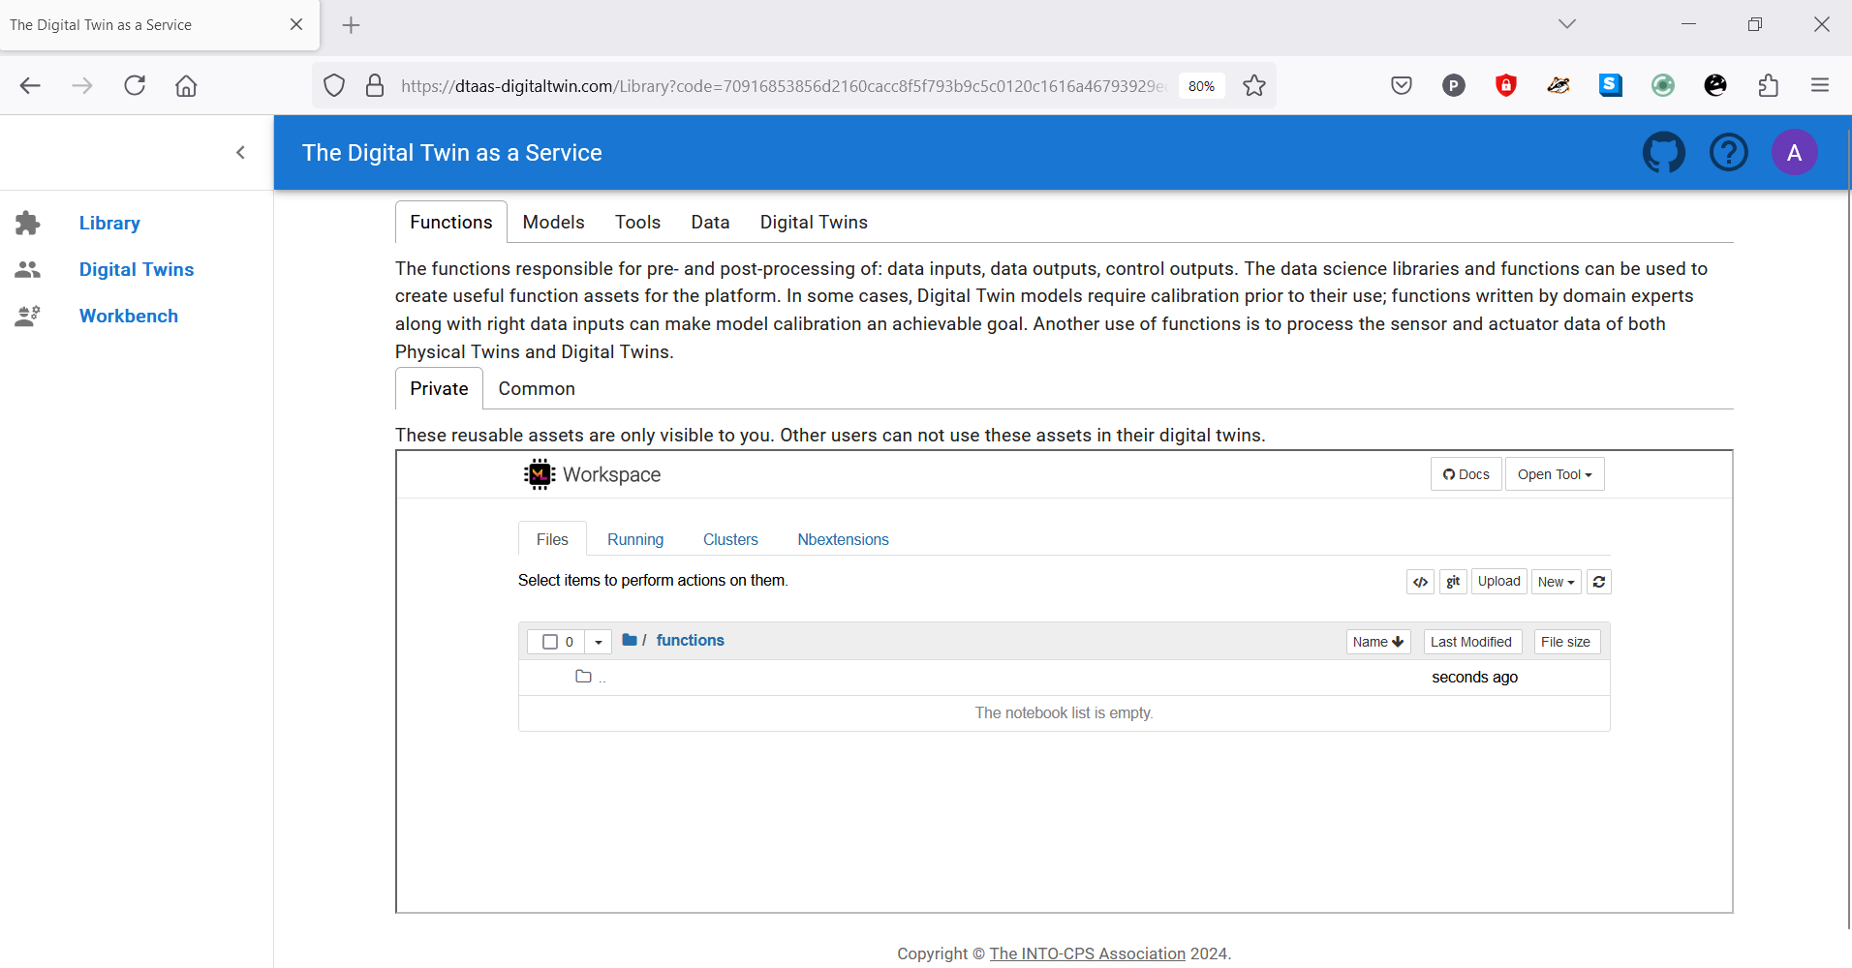
Task: Collapse the sidebar with chevron arrow
Action: pos(240,153)
